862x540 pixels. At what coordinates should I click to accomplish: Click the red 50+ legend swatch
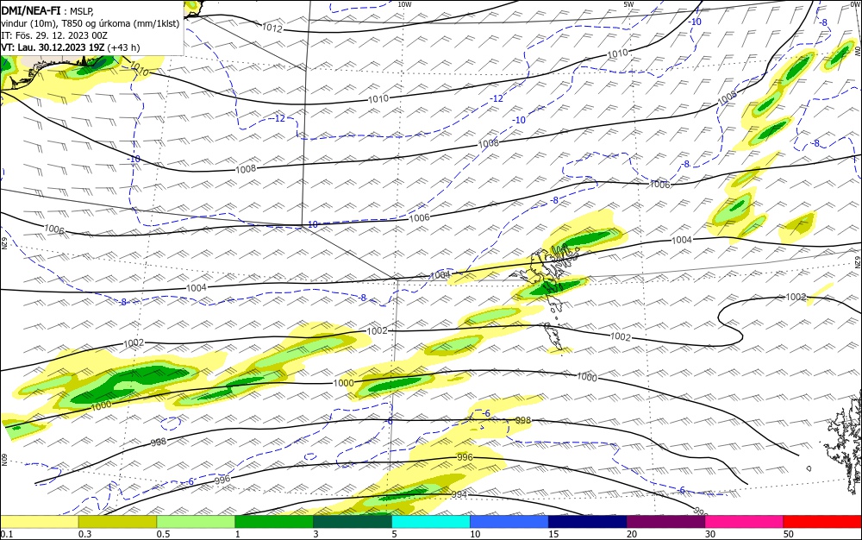822,522
